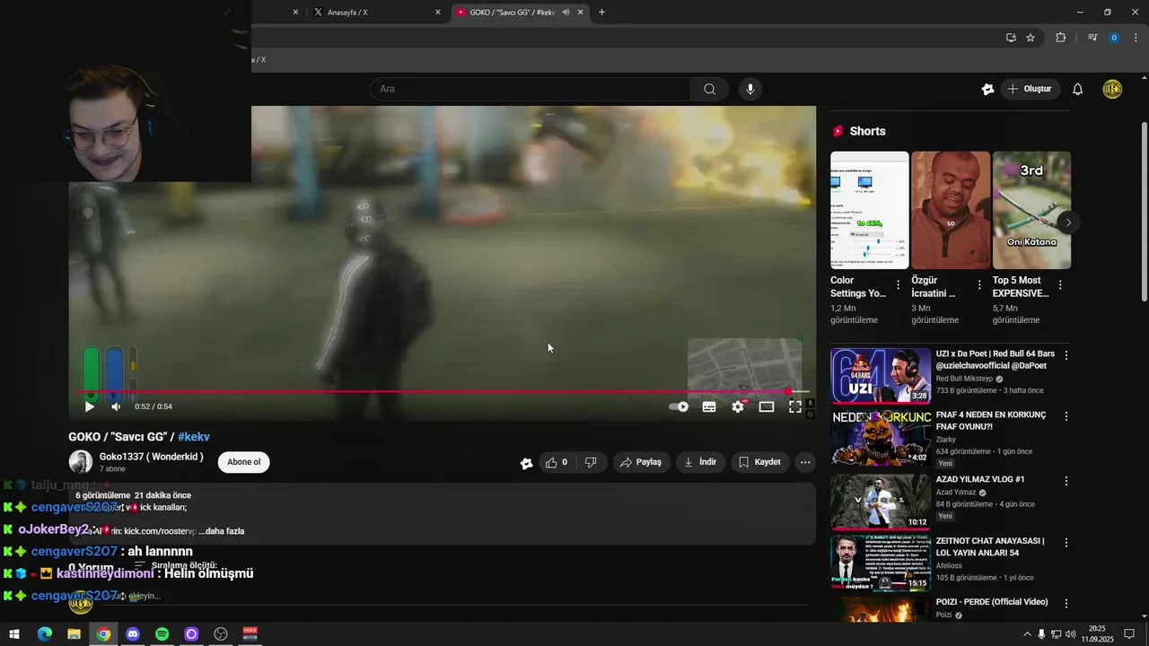1149x646 pixels.
Task: Open the more actions three-dot menu under the video
Action: [x=805, y=462]
